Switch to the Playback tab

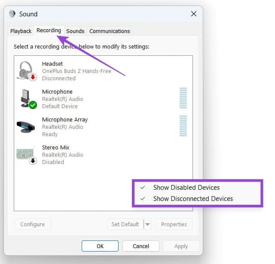[x=21, y=31]
